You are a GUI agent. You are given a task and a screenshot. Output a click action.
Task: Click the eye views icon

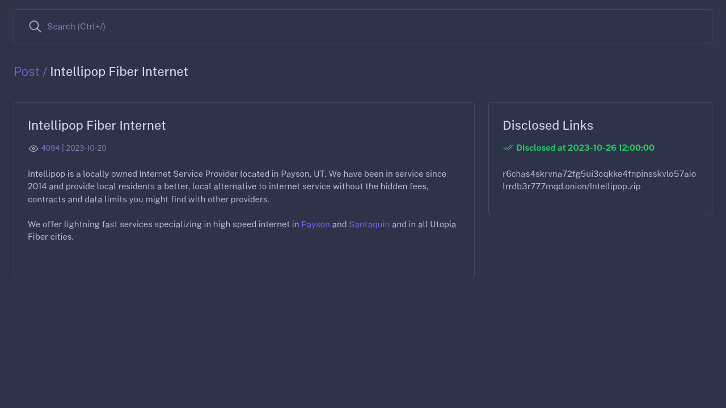tap(33, 148)
